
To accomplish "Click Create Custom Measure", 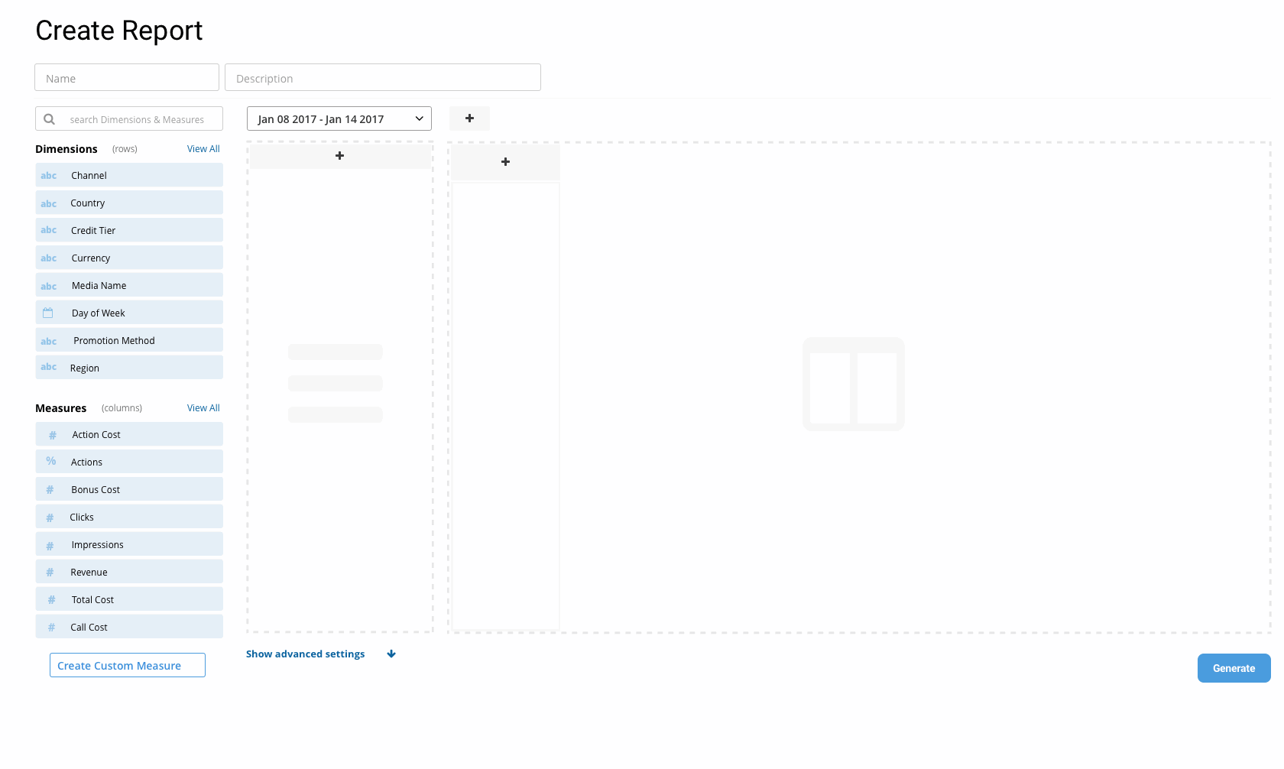I will (x=127, y=665).
